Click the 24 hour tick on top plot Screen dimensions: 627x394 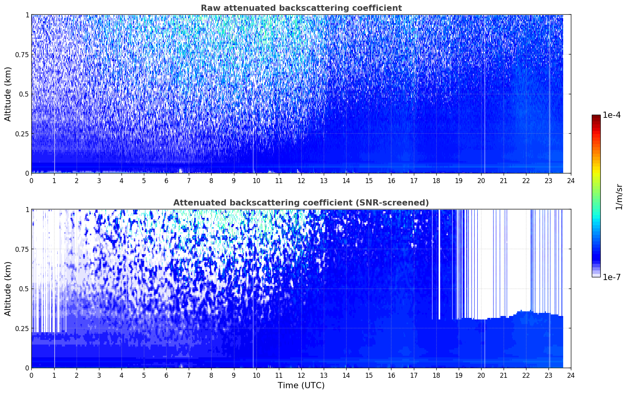571,181
